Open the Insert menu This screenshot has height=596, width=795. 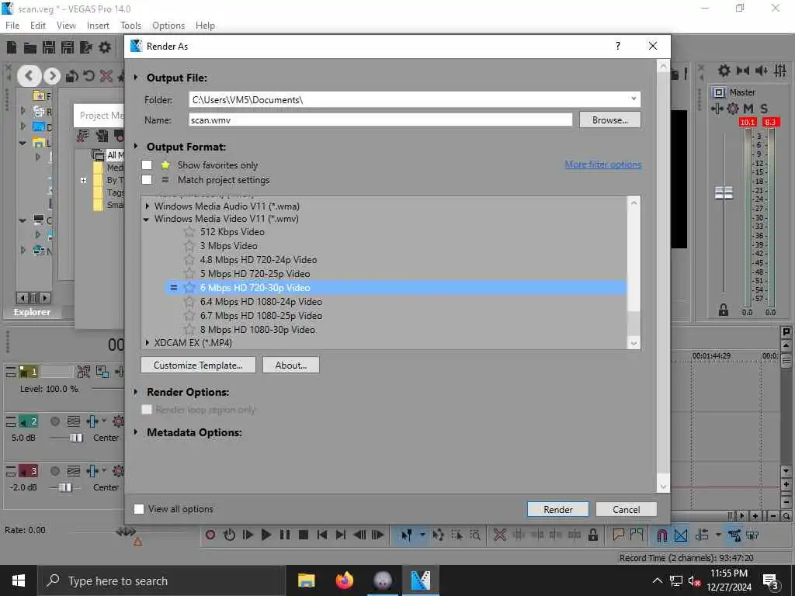tap(98, 26)
